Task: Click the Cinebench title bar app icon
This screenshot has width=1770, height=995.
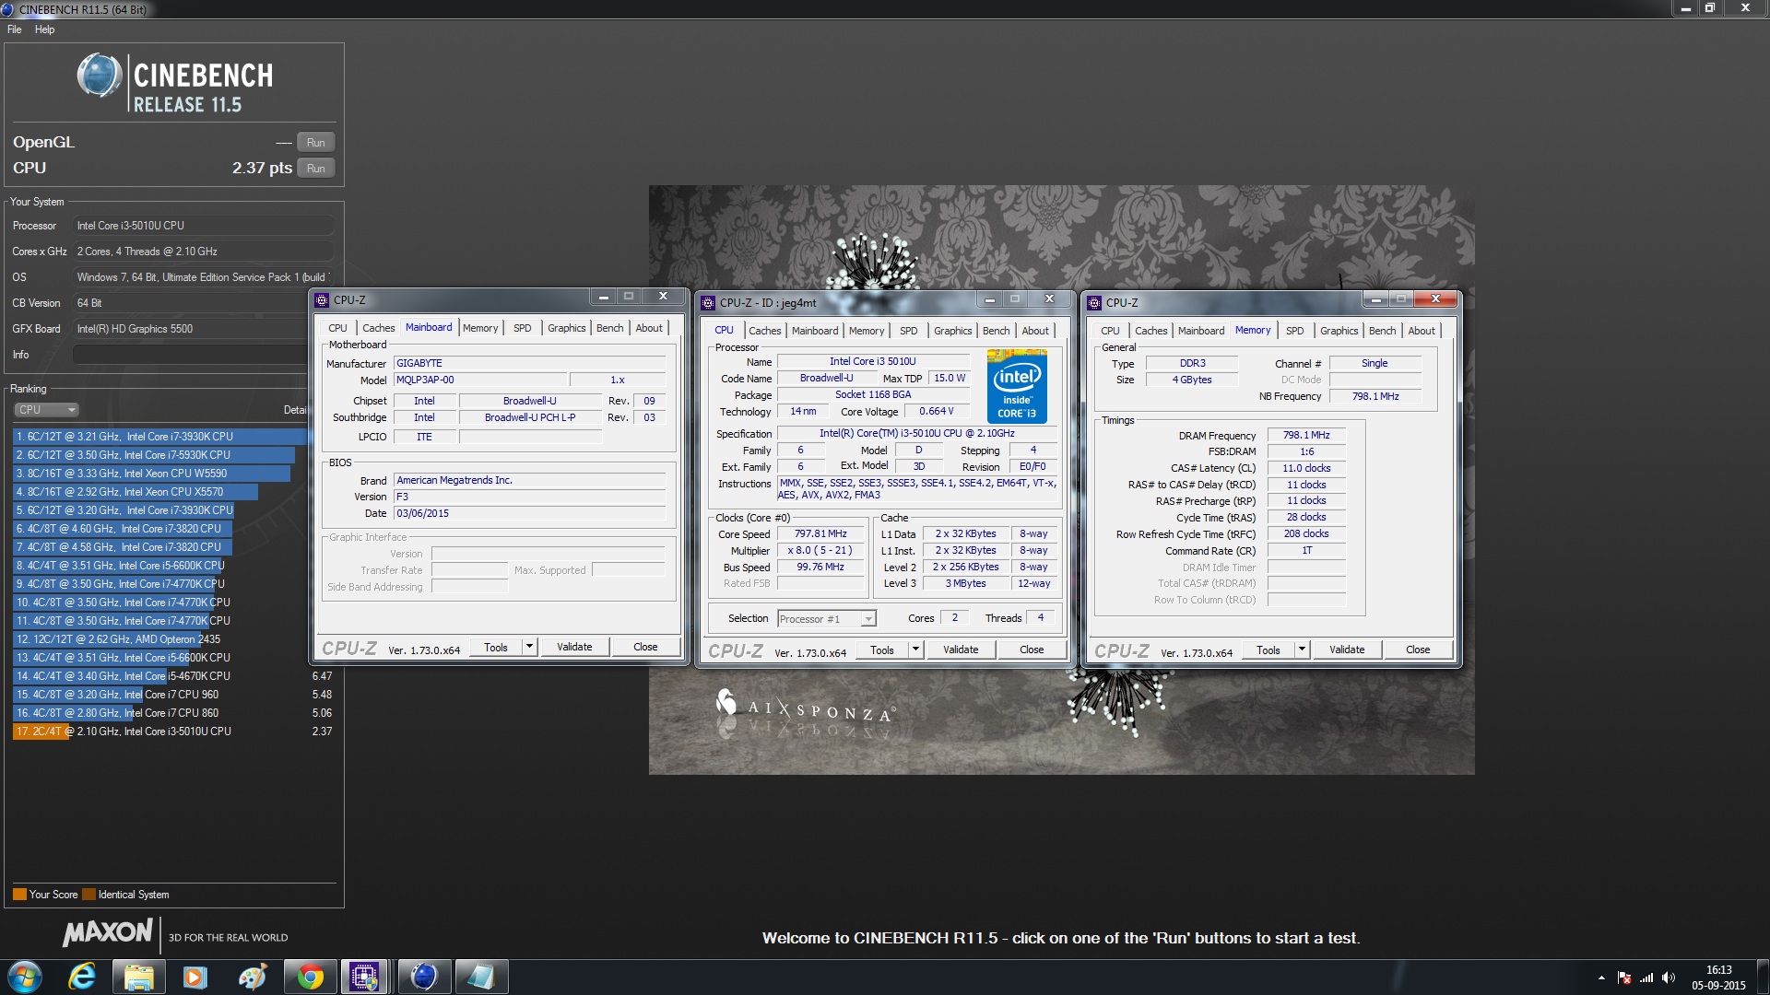Action: (8, 9)
